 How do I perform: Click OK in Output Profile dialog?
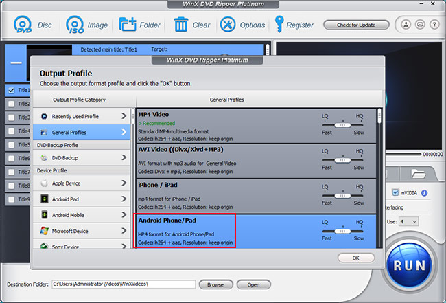pyautogui.click(x=356, y=258)
